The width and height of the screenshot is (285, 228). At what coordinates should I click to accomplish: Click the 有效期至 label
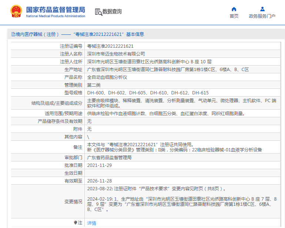73,181
